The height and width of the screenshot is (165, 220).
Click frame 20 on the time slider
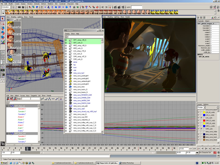pos(84,148)
